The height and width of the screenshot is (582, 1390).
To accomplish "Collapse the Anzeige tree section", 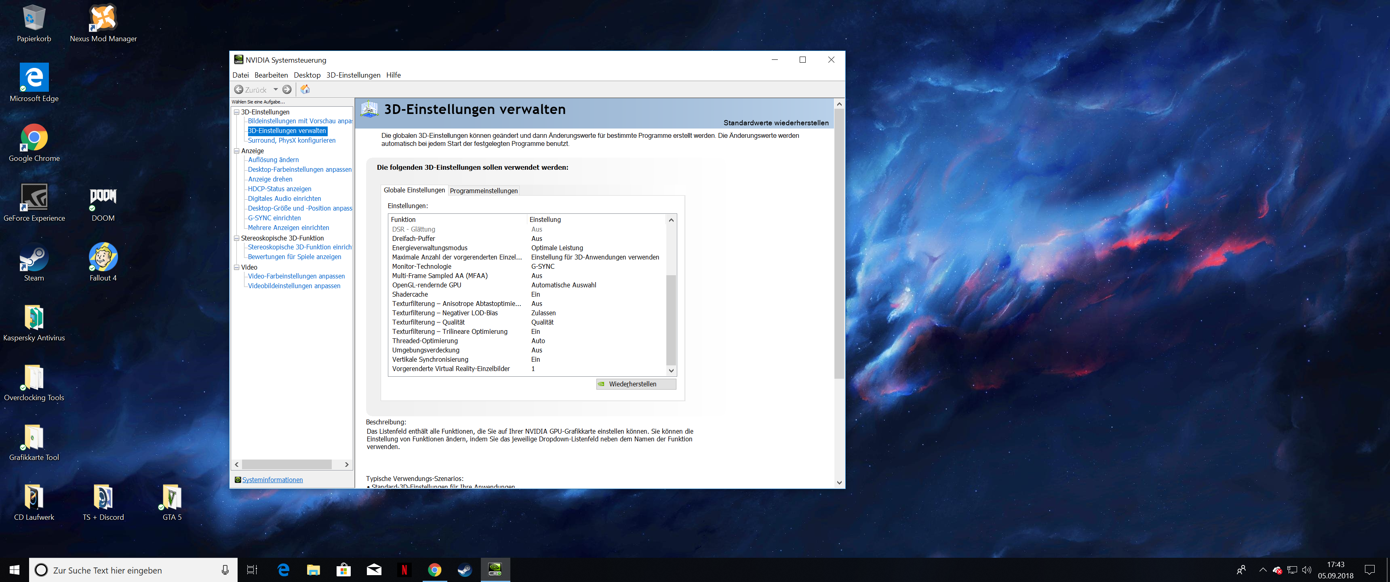I will (x=236, y=151).
